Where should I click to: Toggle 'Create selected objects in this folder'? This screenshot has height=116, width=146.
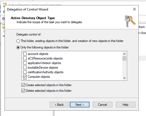click(23, 85)
